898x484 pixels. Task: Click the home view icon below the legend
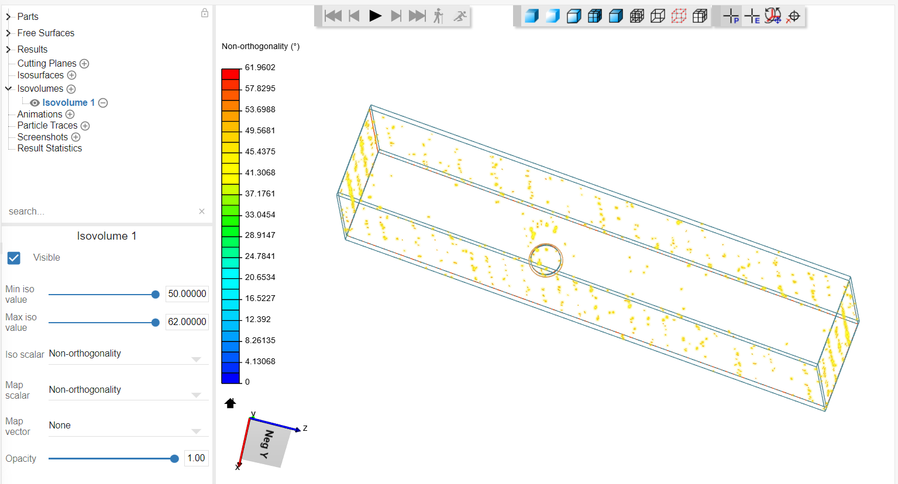point(230,403)
